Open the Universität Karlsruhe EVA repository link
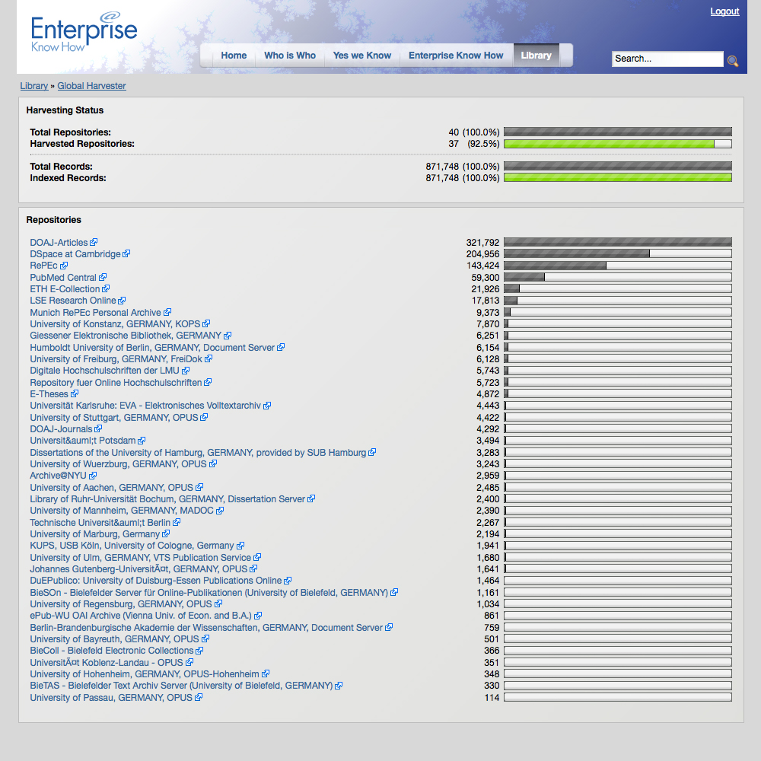This screenshot has width=761, height=761. coord(145,406)
